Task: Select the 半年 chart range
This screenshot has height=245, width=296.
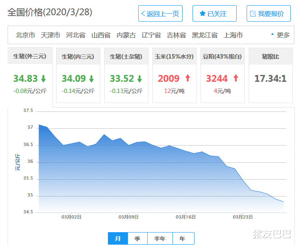Action: coord(160,239)
